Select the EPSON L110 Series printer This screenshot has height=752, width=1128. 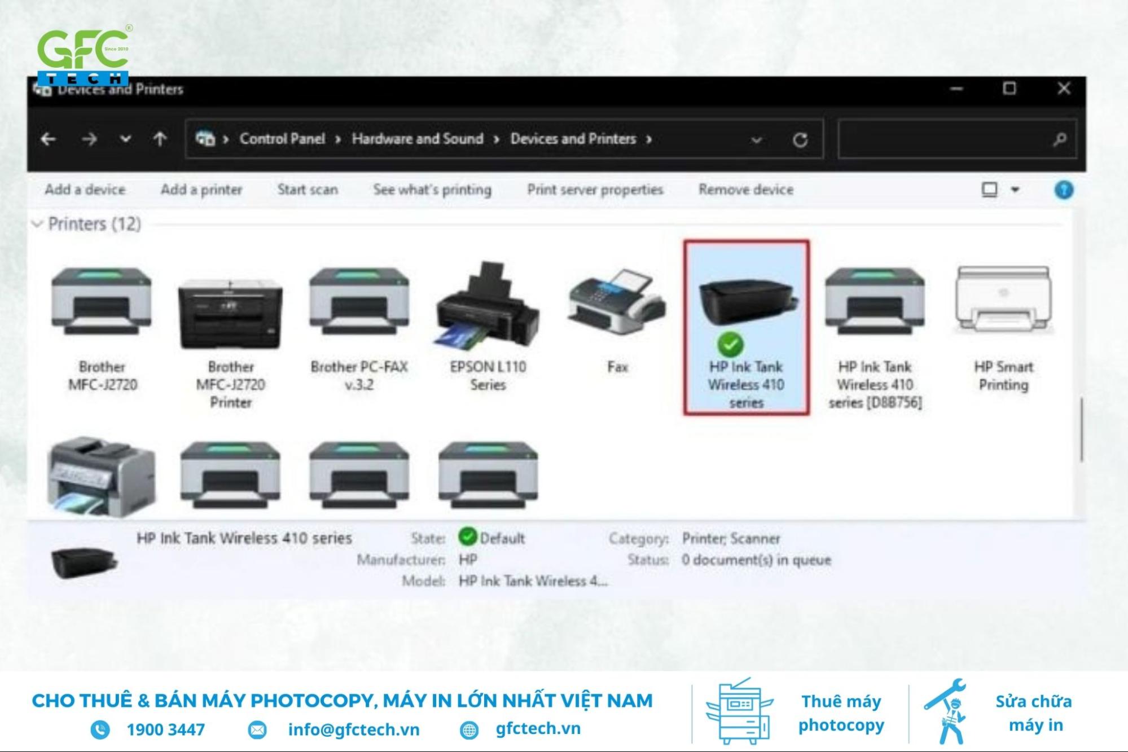click(488, 327)
